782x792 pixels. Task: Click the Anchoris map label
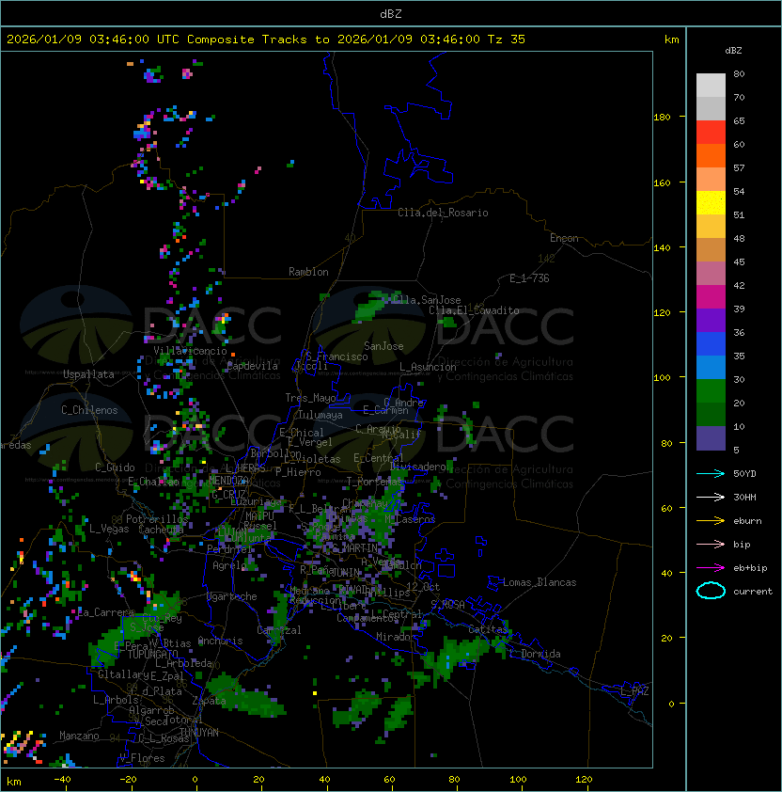(x=220, y=641)
